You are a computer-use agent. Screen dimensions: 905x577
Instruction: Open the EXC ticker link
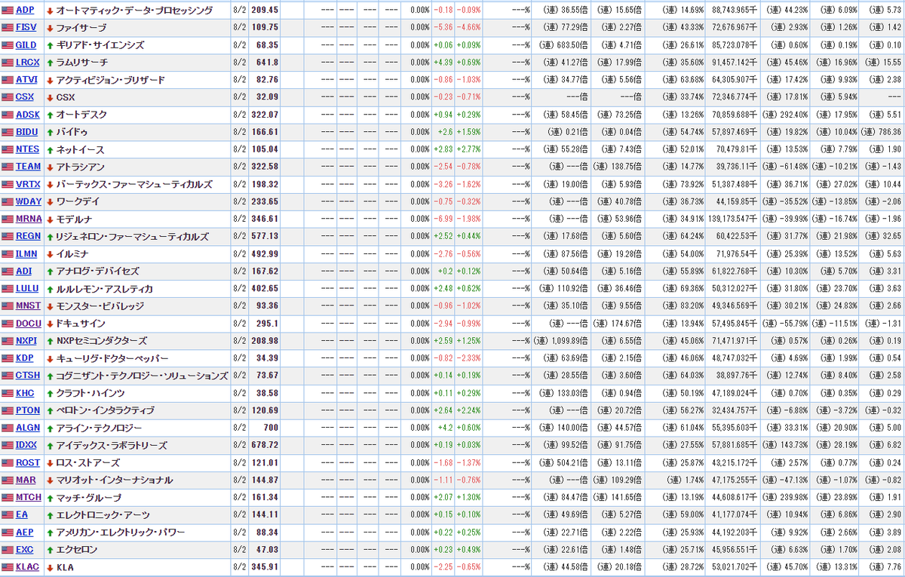[25, 549]
